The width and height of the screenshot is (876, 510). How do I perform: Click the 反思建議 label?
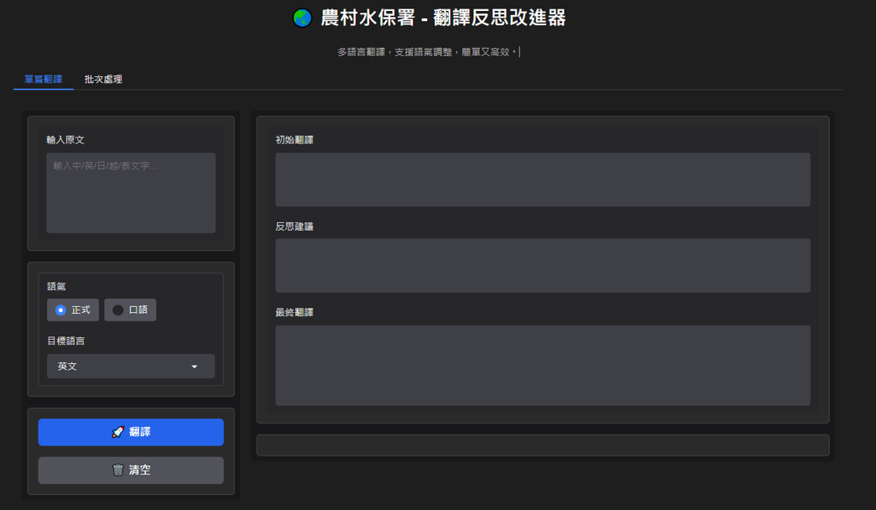(295, 226)
